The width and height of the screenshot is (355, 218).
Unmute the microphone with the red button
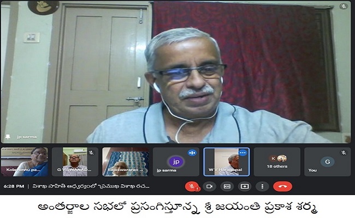coord(192,186)
